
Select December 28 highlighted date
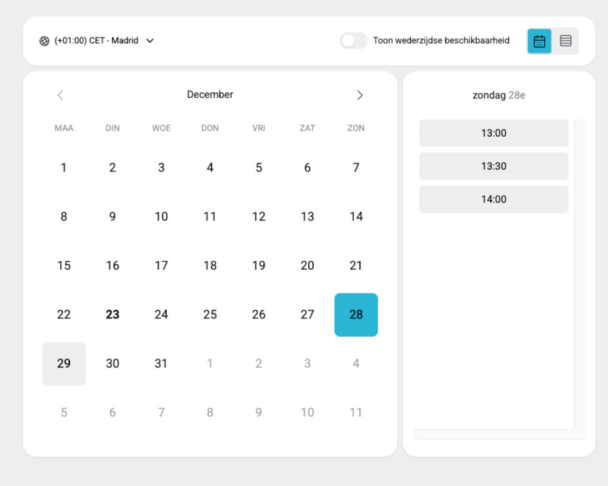pos(356,315)
